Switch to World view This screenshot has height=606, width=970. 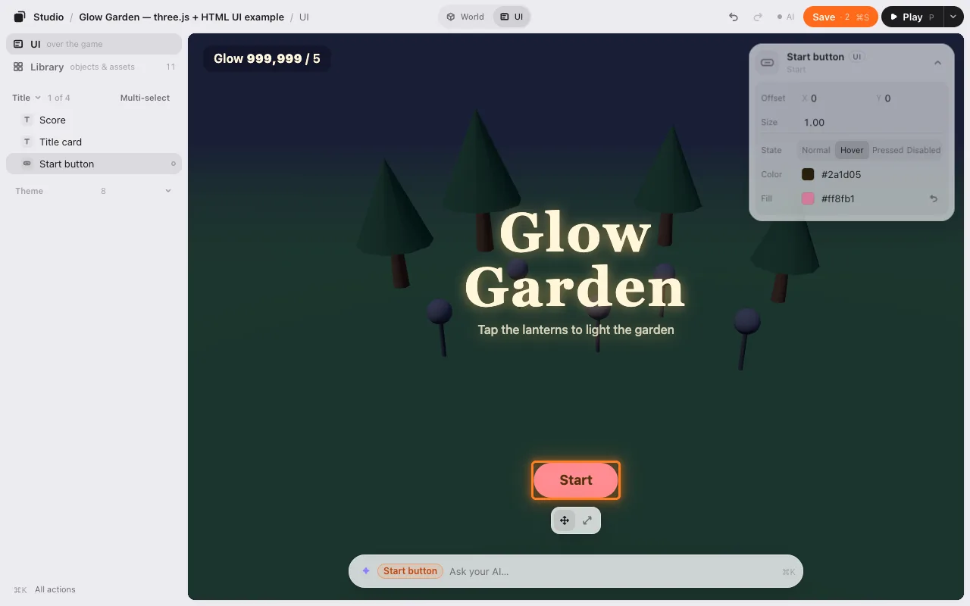click(465, 17)
